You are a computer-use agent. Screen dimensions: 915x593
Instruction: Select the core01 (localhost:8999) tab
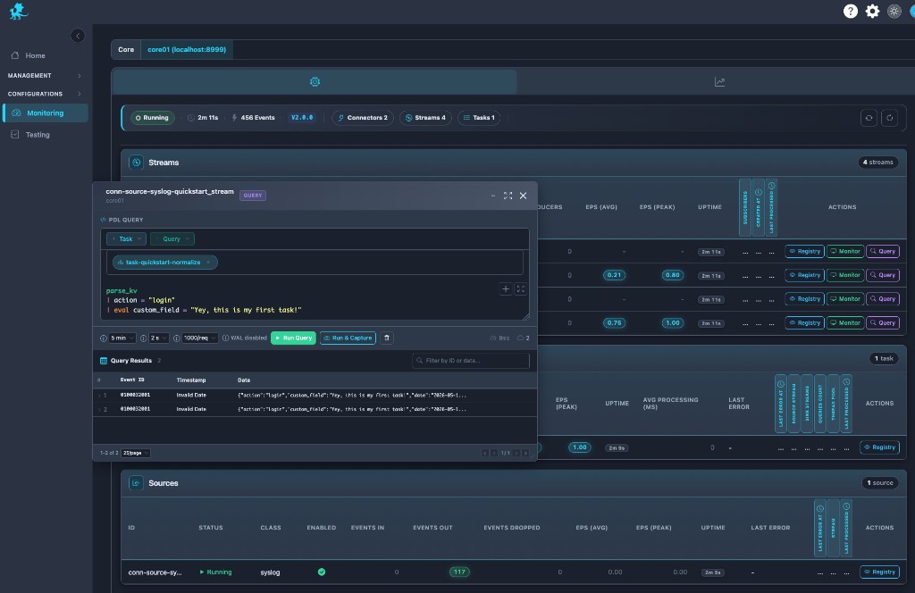[x=187, y=49]
